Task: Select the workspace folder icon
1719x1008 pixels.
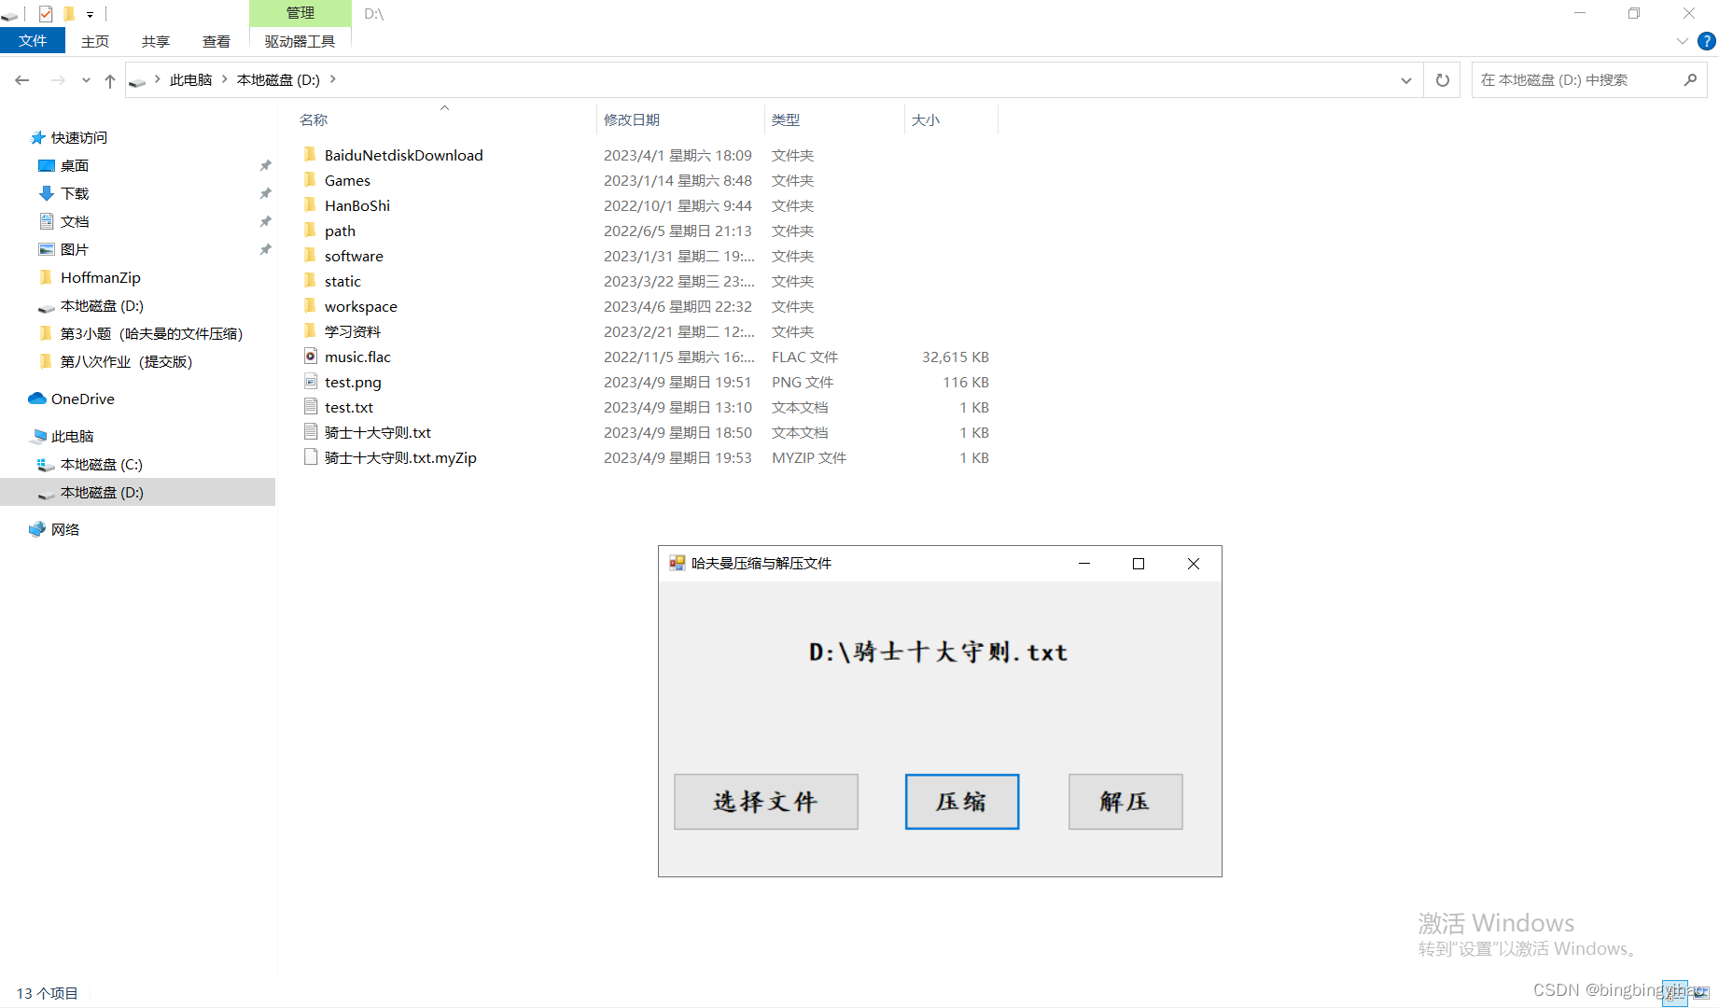Action: point(310,305)
